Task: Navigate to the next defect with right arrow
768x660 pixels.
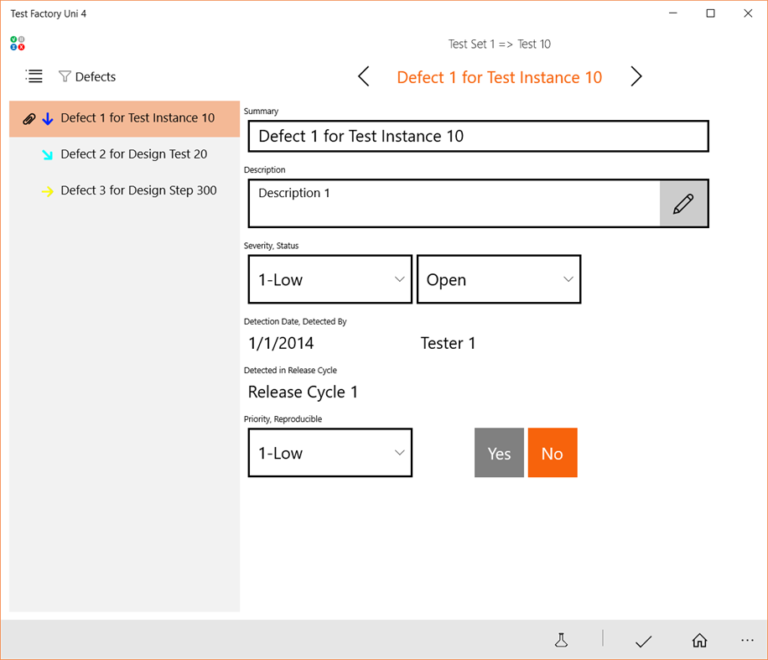Action: click(x=636, y=76)
